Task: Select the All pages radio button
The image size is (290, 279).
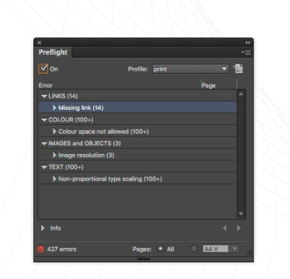Action: coord(160,249)
